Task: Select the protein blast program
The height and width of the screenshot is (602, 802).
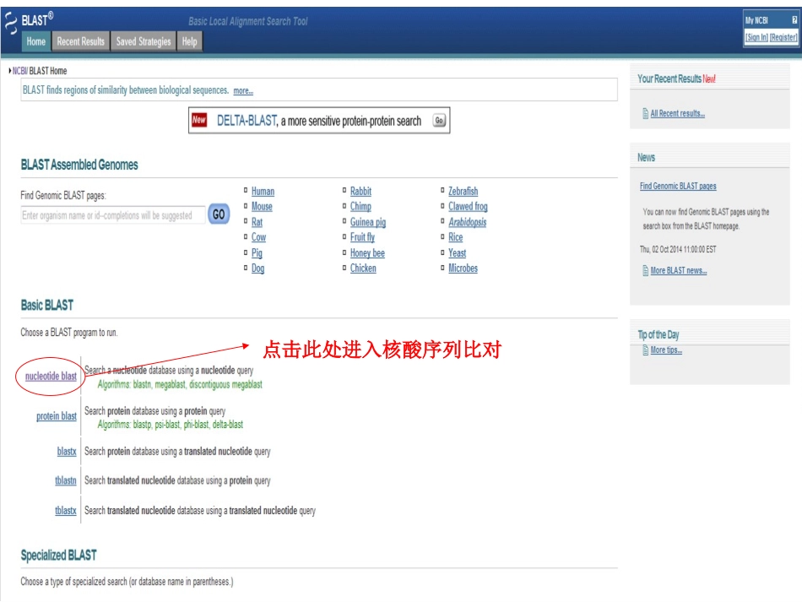Action: tap(57, 415)
